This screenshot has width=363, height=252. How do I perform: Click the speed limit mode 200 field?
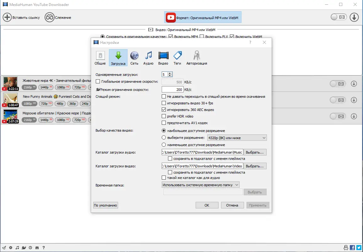[x=172, y=89]
